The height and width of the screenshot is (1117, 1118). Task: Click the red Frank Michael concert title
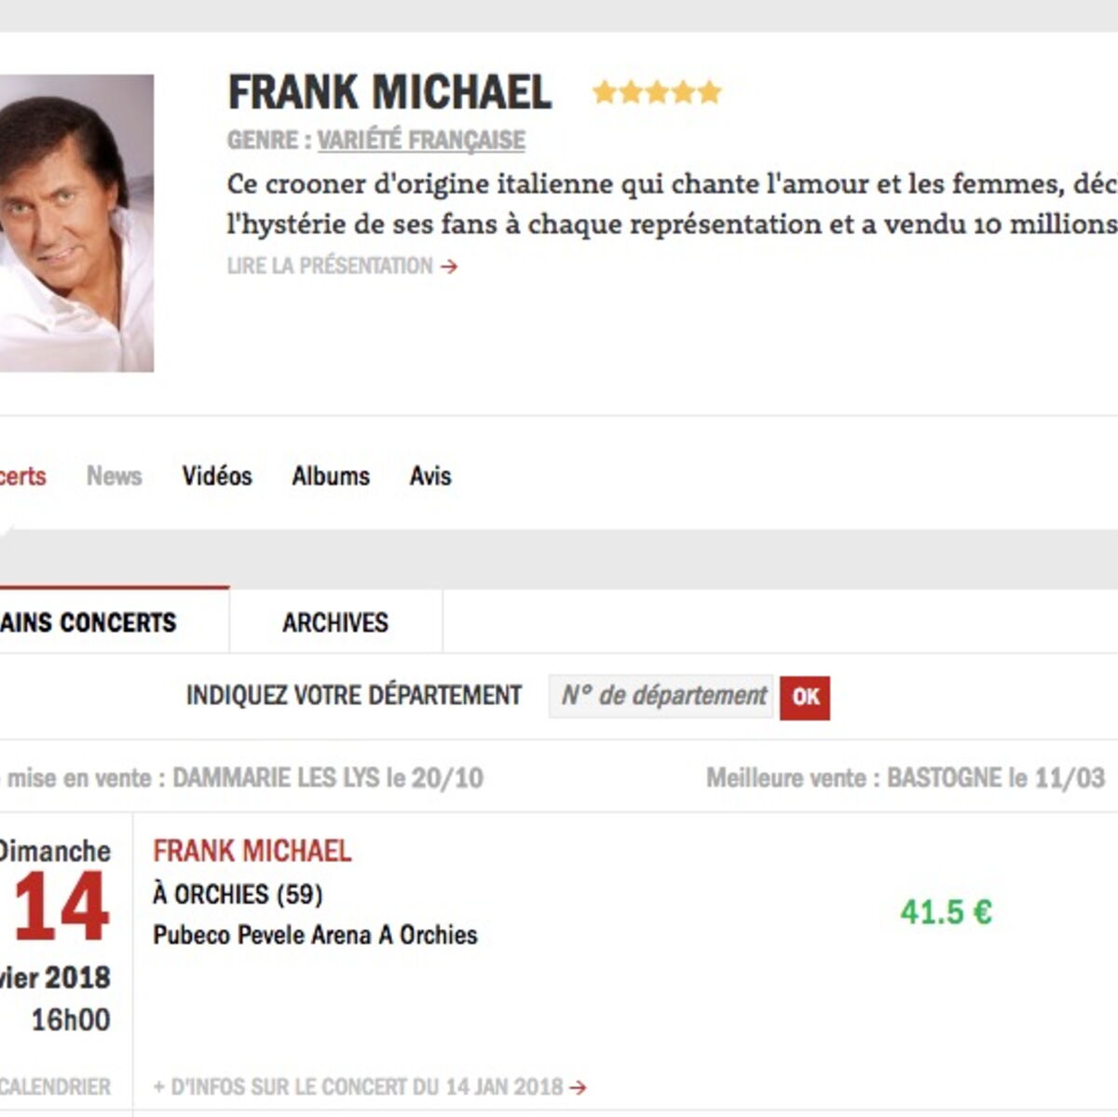point(252,851)
